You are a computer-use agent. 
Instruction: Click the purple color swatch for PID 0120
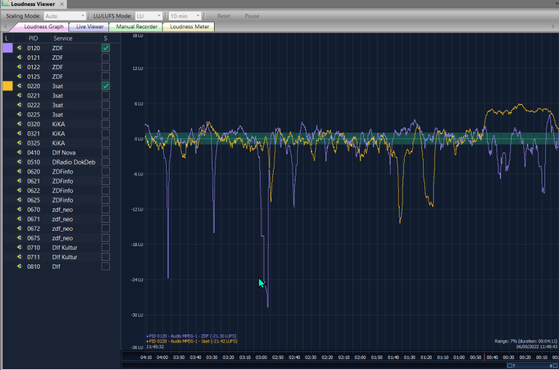[x=8, y=48]
